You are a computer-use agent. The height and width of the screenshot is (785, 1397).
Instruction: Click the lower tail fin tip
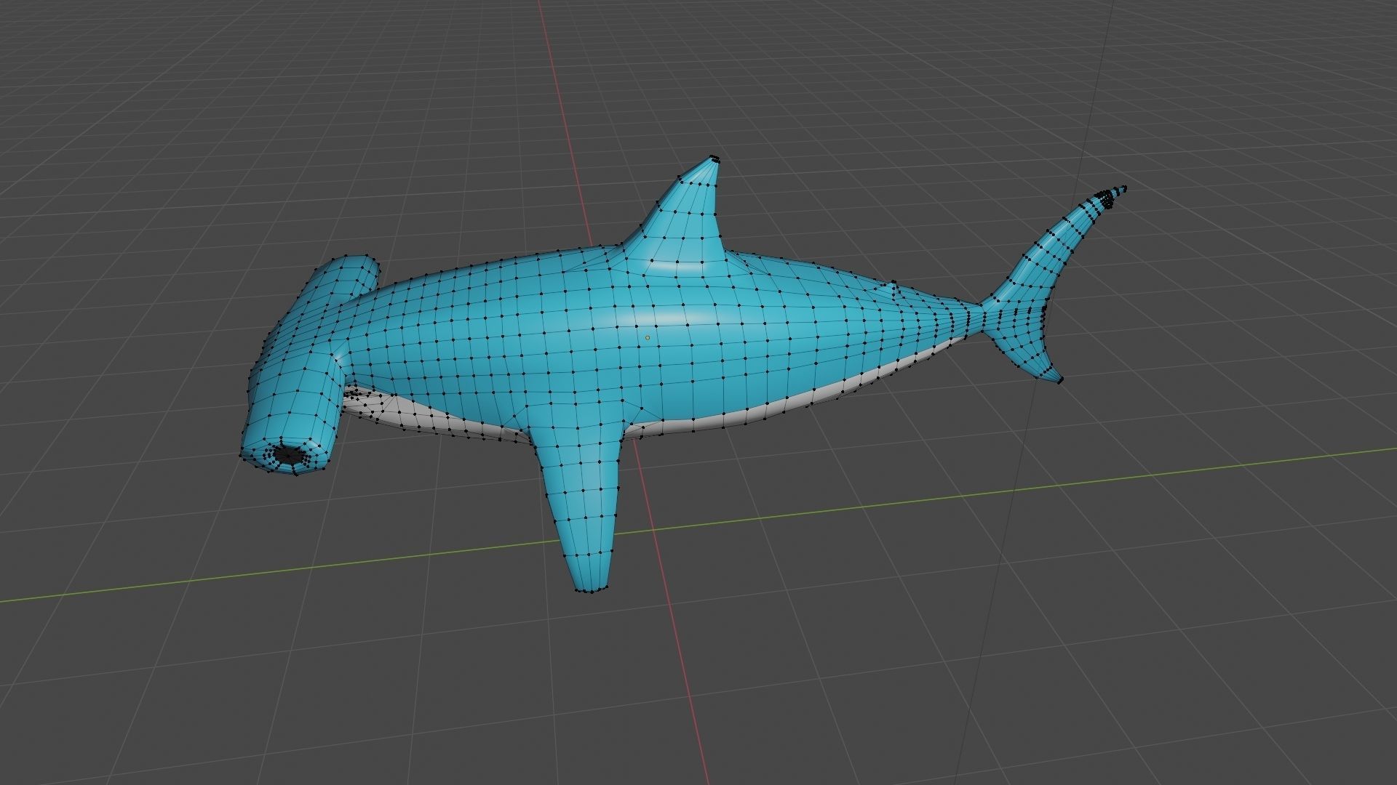tap(1059, 379)
